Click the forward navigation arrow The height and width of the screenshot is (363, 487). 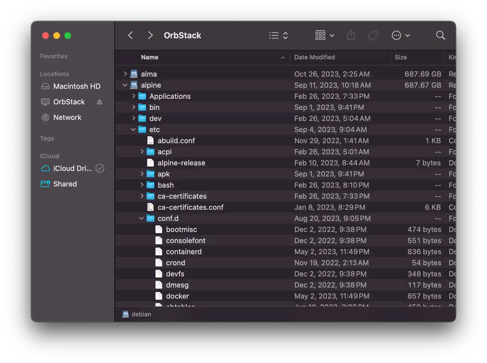tap(150, 35)
